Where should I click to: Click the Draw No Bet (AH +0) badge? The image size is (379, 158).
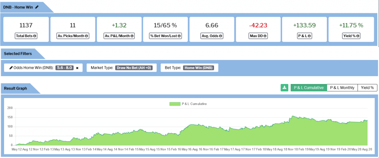pyautogui.click(x=135, y=68)
